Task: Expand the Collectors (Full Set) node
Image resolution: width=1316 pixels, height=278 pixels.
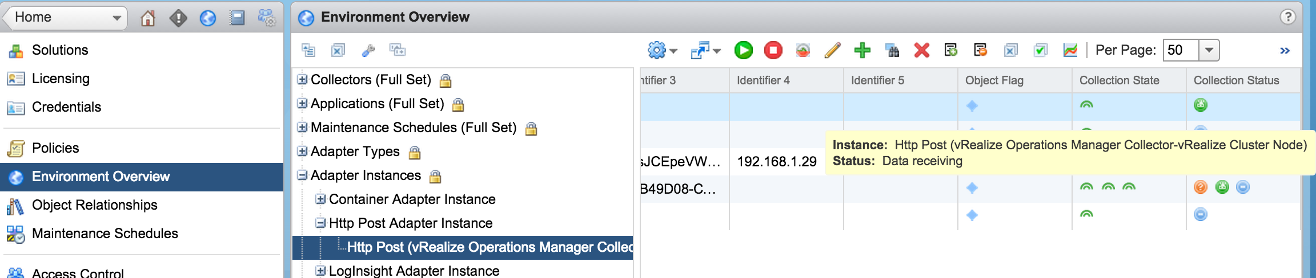Action: [x=302, y=80]
